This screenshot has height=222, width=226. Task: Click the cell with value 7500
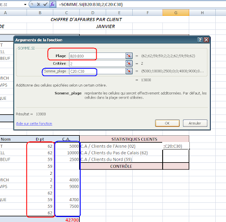click(x=67, y=206)
